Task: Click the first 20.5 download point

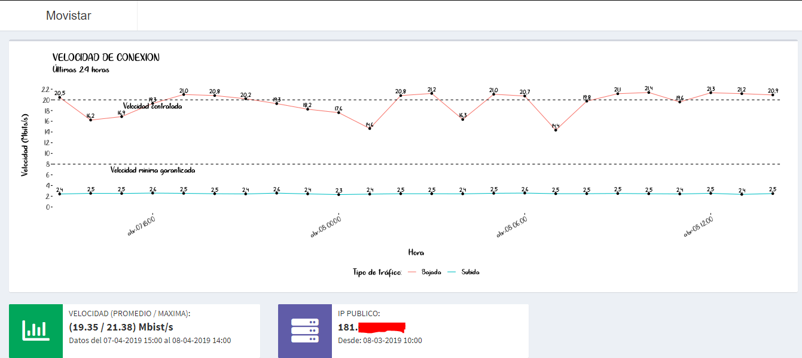Action: (59, 97)
